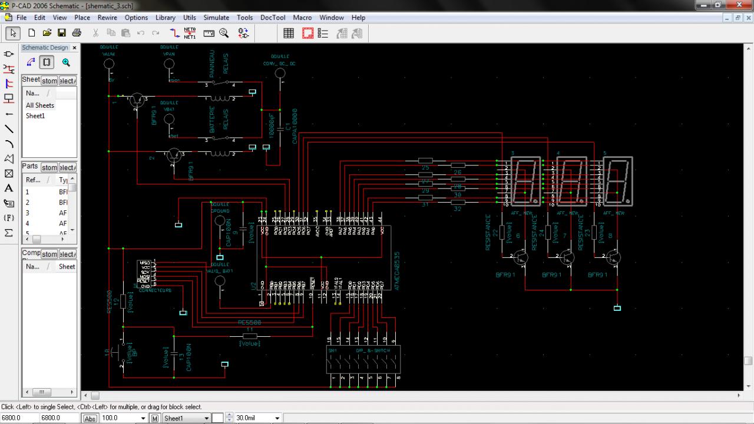The width and height of the screenshot is (754, 424).
Task: Select the Place Attribute tool
Action: point(9,203)
